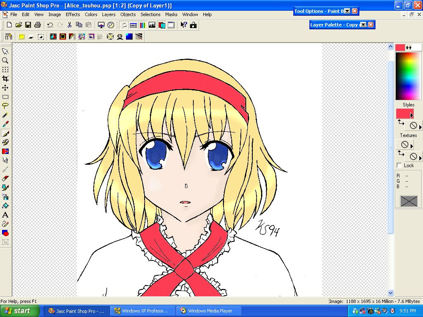Select the Arrow tool
Screen dimensions: 423x317
click(5, 51)
